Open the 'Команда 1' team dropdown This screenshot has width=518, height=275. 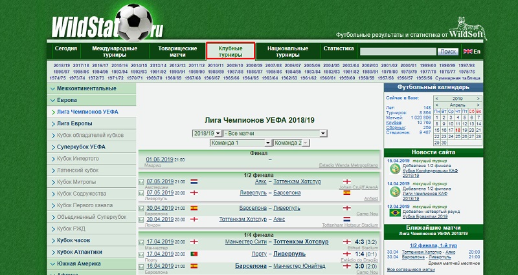click(x=240, y=143)
